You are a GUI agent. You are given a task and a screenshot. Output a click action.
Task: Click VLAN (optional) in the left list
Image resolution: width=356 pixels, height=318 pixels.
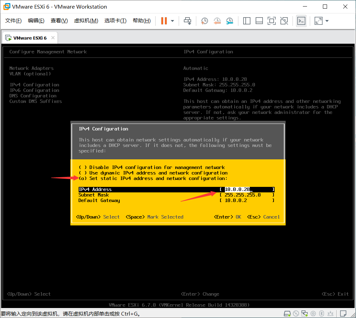click(30, 74)
